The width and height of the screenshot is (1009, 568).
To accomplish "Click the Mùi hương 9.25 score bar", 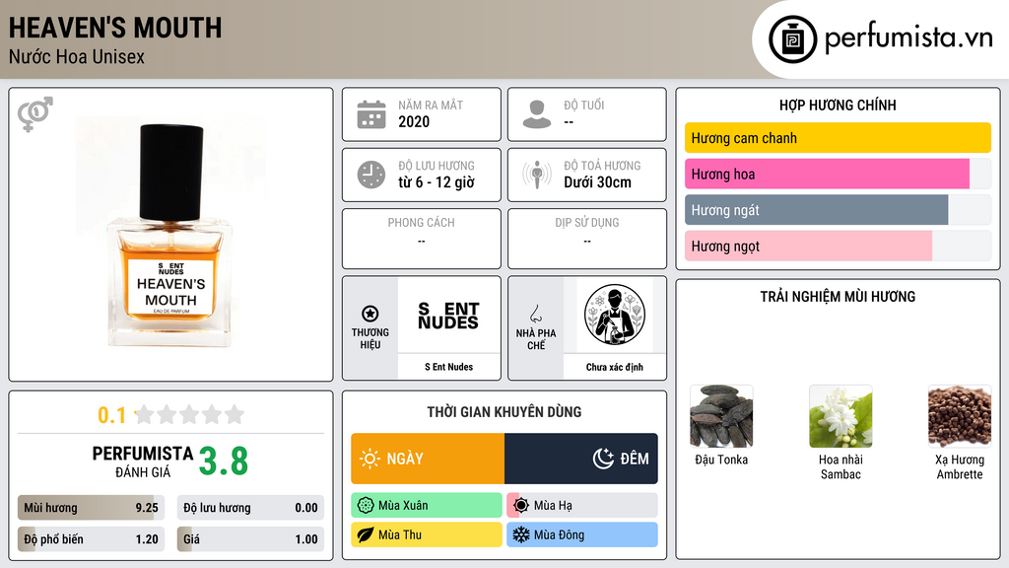I will tap(92, 508).
